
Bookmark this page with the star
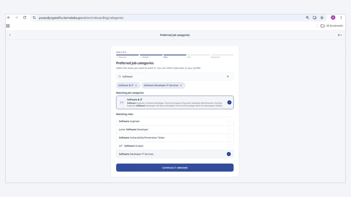(322, 18)
